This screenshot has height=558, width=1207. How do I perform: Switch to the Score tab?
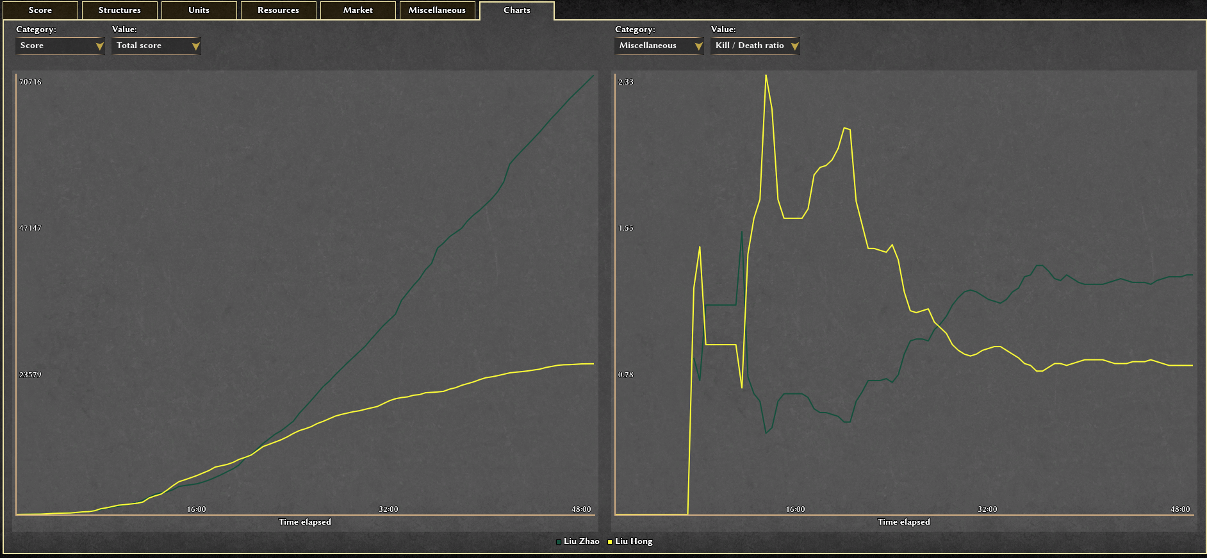click(40, 10)
